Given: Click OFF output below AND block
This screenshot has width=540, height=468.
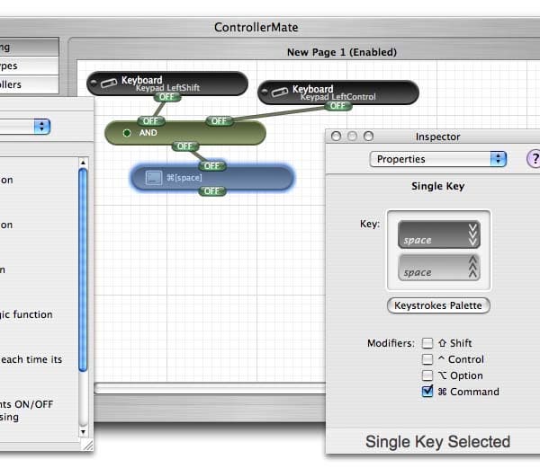Looking at the screenshot, I should (x=184, y=146).
